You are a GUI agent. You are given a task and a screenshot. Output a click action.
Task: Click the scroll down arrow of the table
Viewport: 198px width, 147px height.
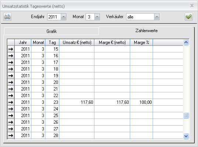[x=186, y=136]
